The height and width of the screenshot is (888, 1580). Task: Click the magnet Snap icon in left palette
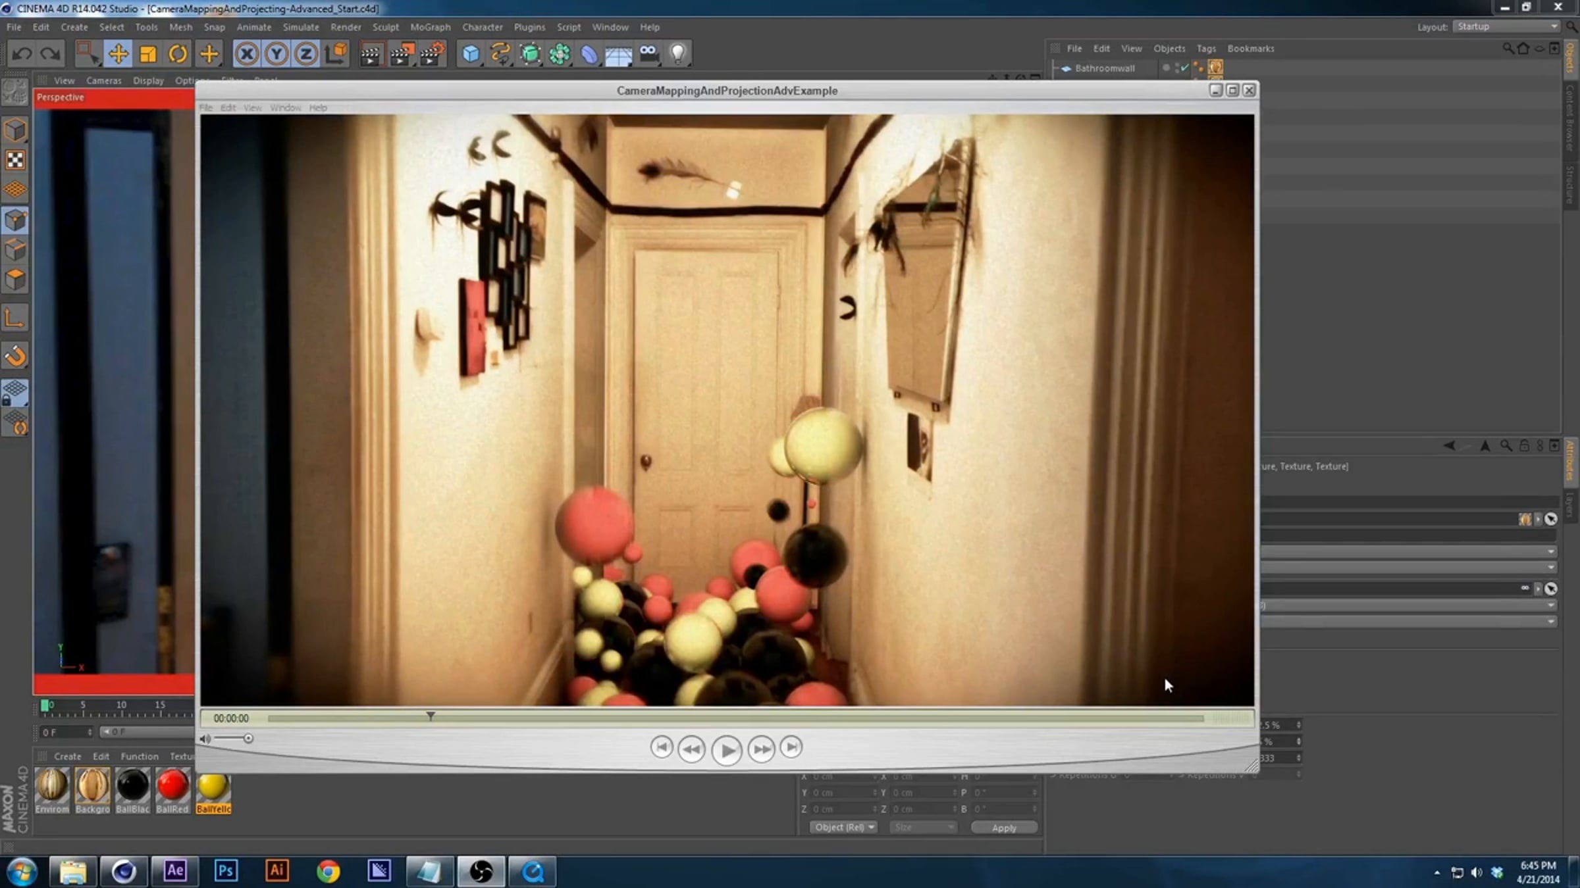coord(15,356)
